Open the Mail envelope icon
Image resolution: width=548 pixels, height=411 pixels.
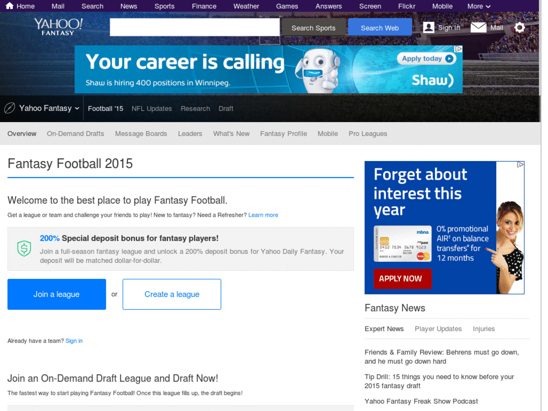[478, 27]
